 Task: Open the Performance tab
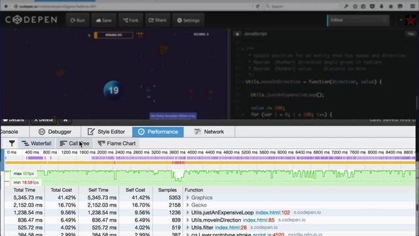click(158, 132)
